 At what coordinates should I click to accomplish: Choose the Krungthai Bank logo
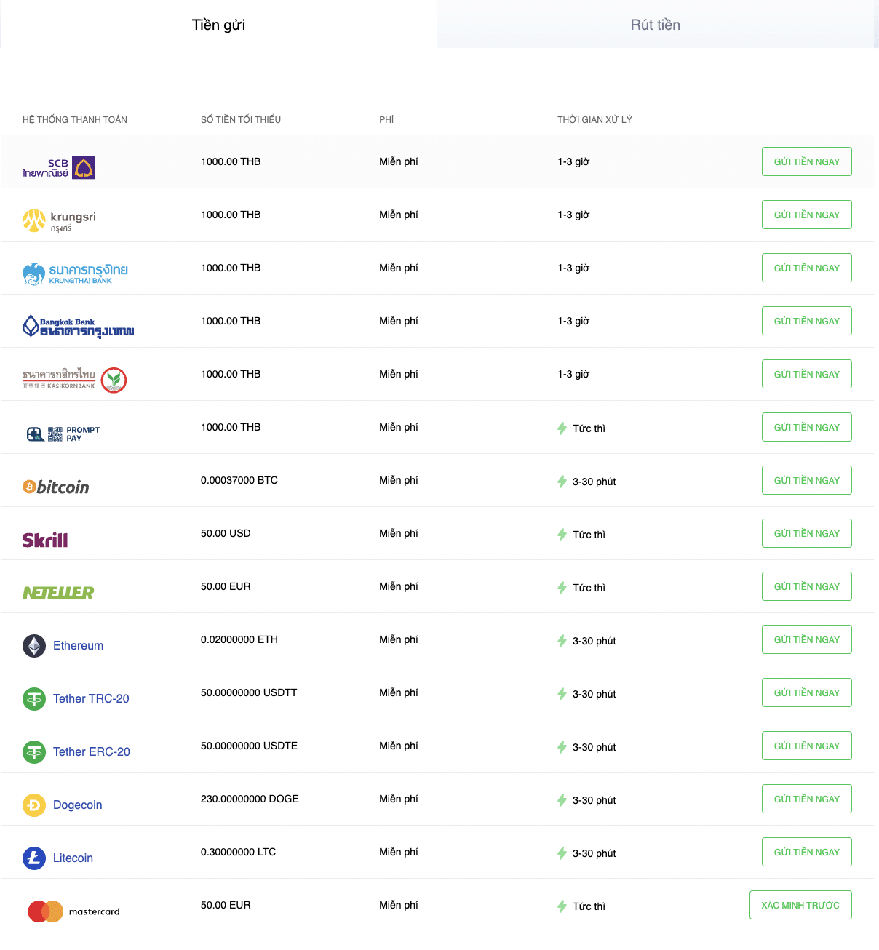pyautogui.click(x=75, y=274)
